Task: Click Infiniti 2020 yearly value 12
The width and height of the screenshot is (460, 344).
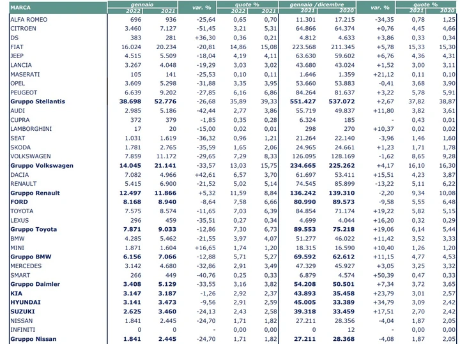Action: [351, 330]
